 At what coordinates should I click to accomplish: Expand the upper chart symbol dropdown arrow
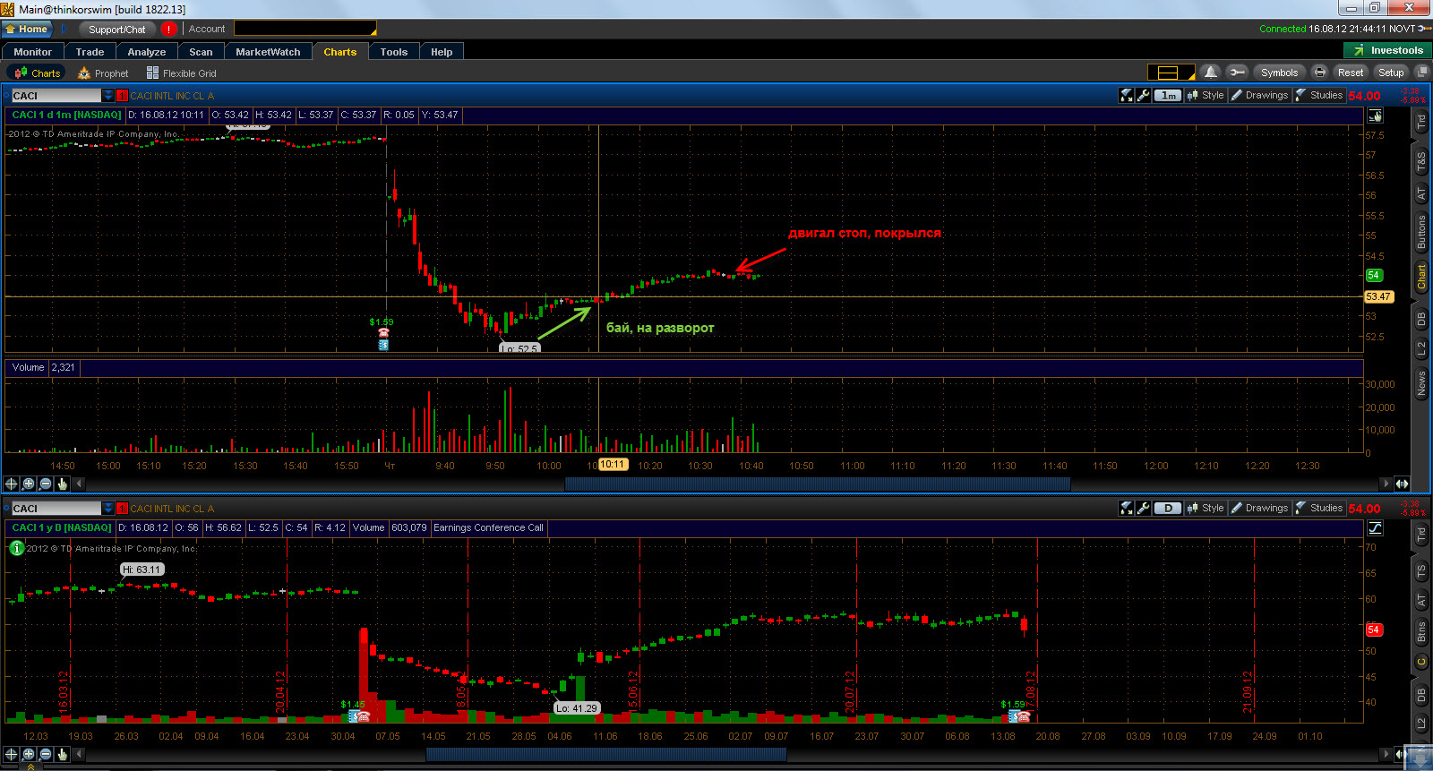108,95
